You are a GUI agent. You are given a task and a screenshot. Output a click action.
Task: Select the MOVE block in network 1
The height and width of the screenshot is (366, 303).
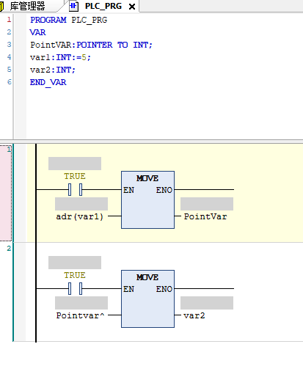(147, 200)
